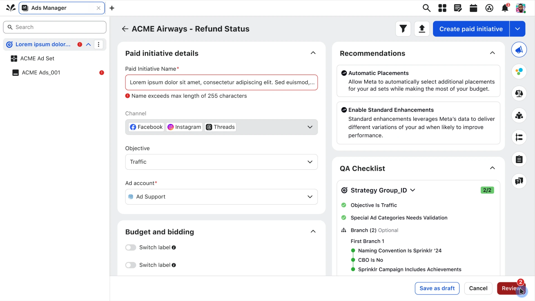The height and width of the screenshot is (301, 535).
Task: Collapse the Lorem ipsum tree item chevron
Action: pyautogui.click(x=89, y=45)
